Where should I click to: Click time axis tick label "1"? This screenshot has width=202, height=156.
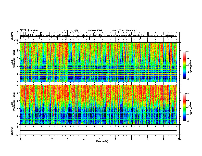click(36, 139)
